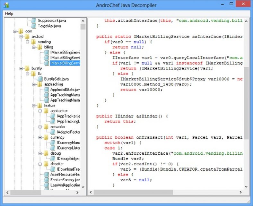253x206 pixels.
Task: Click the AppInstallState file icon
Action: click(46, 90)
